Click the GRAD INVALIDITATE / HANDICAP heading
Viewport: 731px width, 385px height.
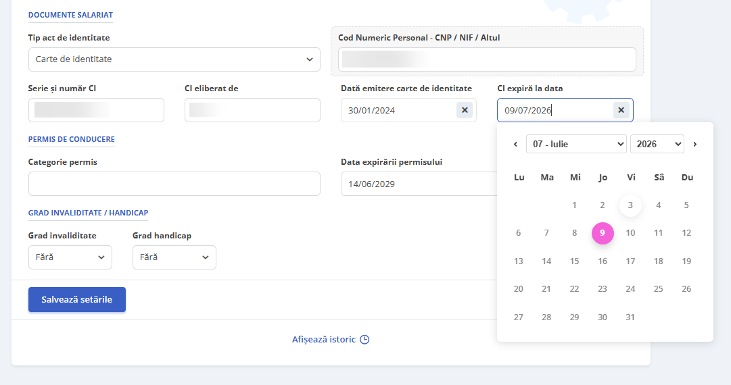(x=88, y=213)
